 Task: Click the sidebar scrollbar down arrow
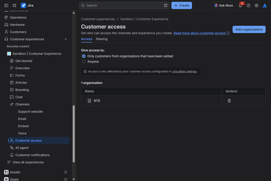(74, 179)
